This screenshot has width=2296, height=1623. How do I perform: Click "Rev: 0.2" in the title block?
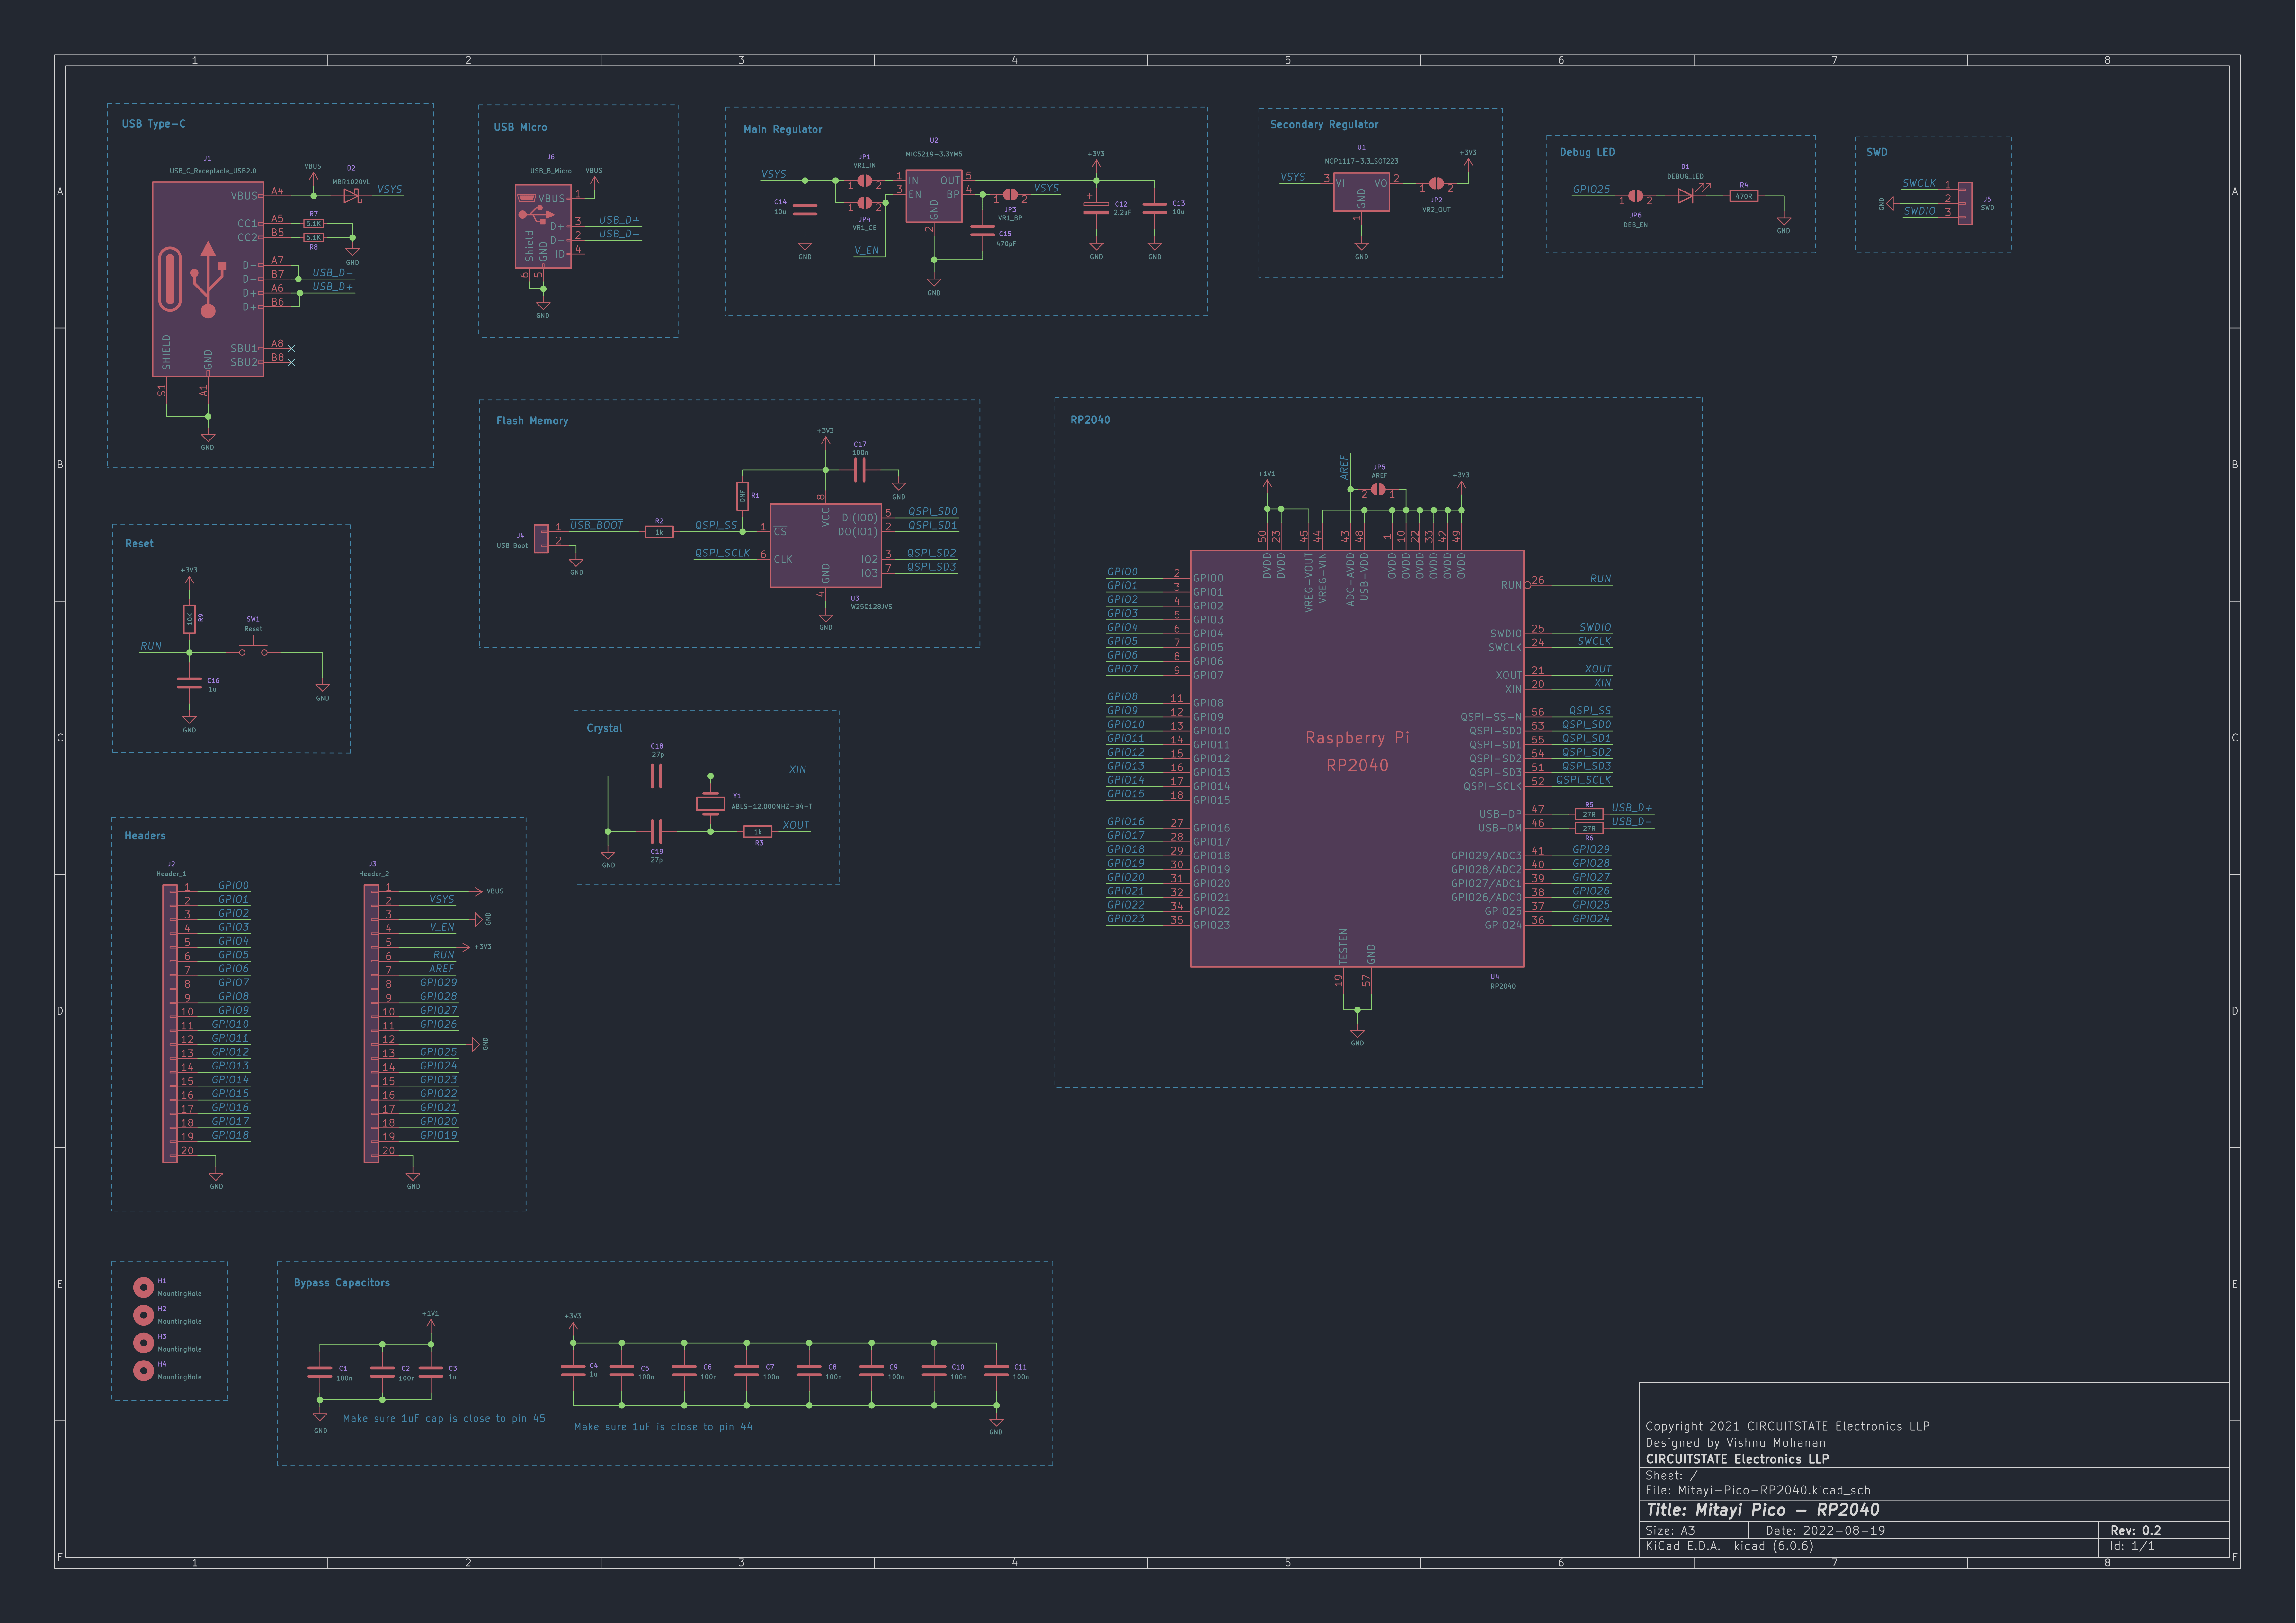click(2136, 1531)
